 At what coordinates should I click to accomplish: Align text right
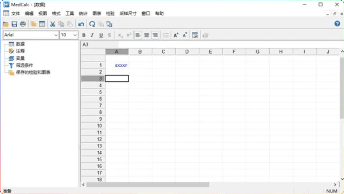[155, 35]
